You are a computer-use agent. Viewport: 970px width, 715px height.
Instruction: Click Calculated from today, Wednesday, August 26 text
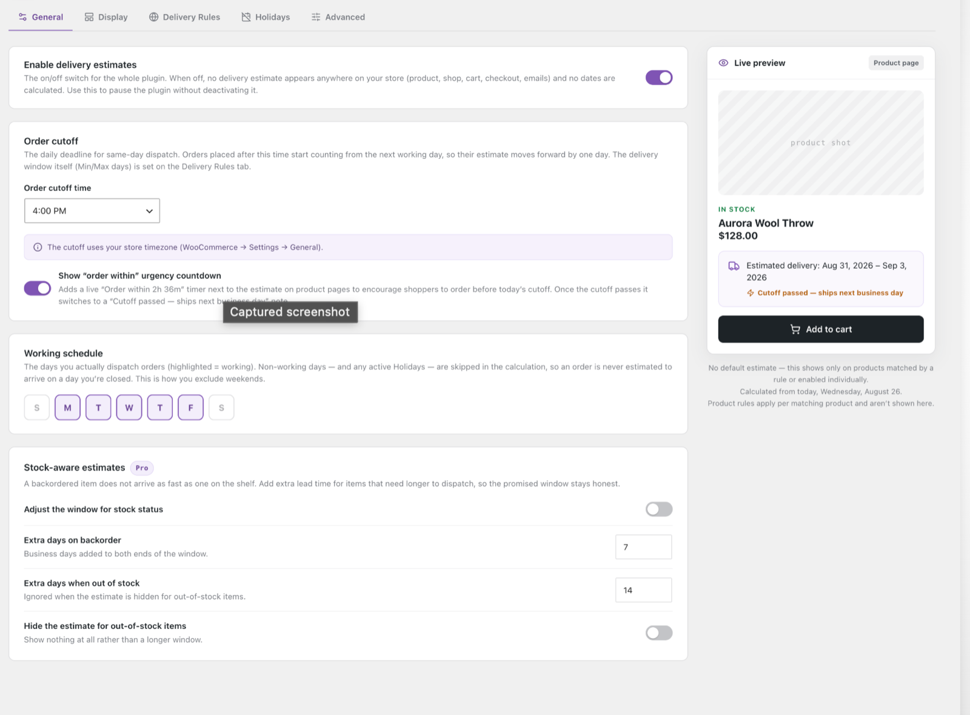(x=821, y=392)
